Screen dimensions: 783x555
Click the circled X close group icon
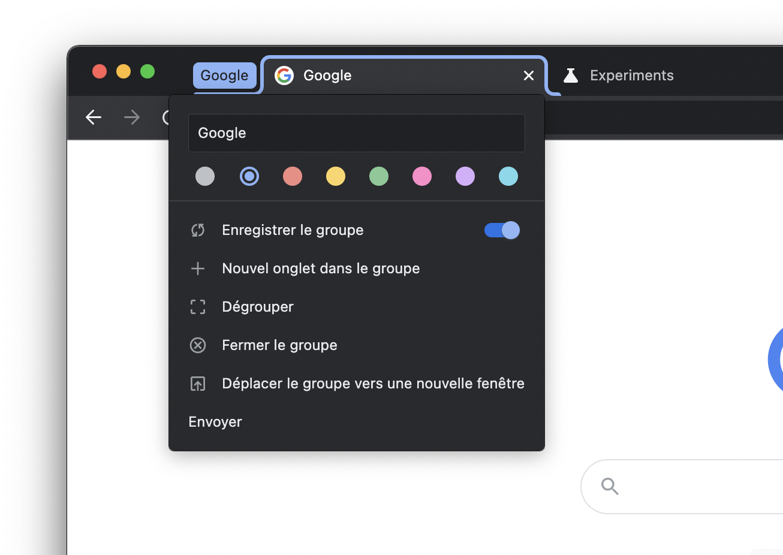(198, 345)
